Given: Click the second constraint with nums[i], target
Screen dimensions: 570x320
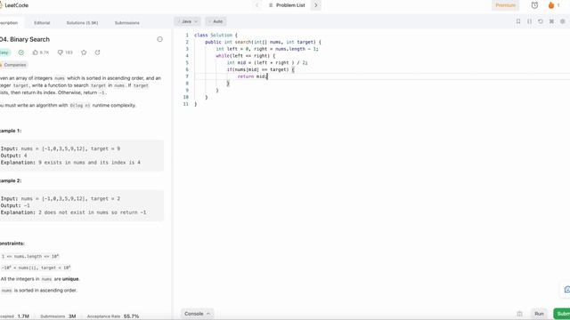Looking at the screenshot, I should (x=36, y=268).
